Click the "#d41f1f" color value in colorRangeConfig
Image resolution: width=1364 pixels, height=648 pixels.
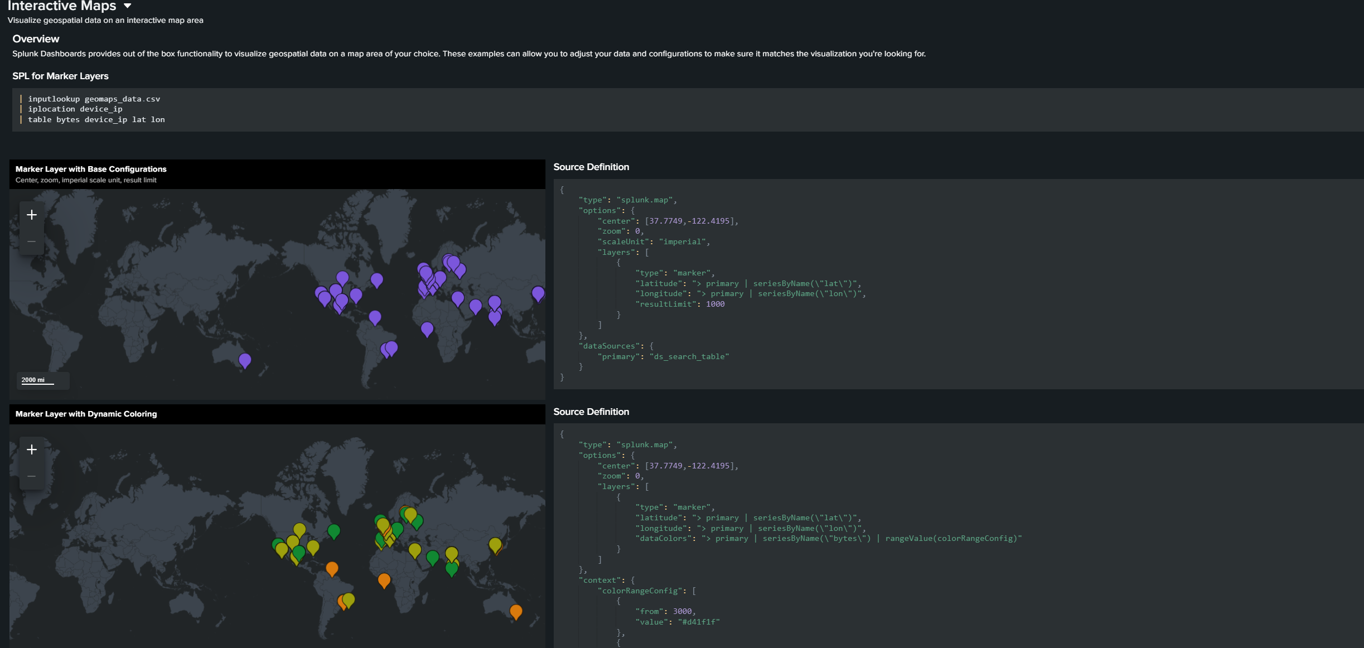click(699, 622)
